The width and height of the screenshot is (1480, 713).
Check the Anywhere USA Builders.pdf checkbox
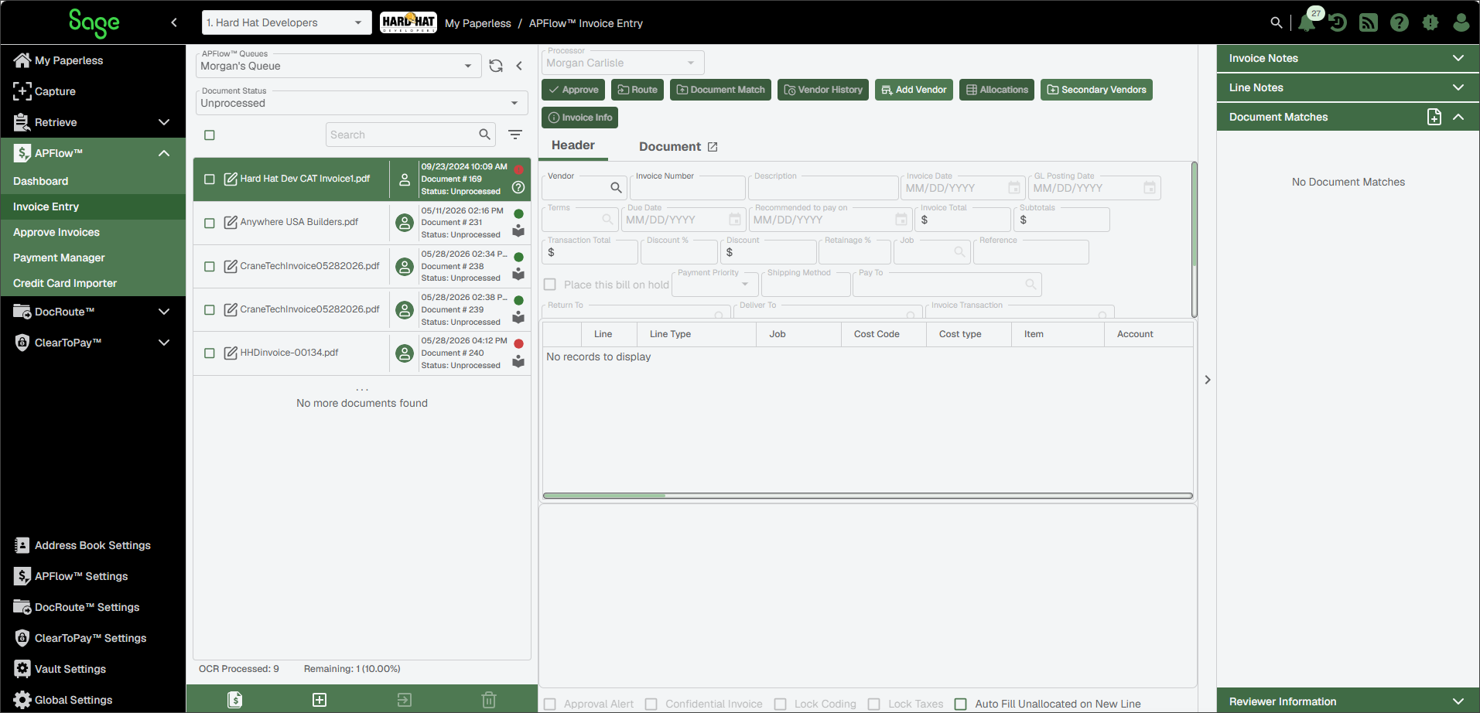click(210, 223)
